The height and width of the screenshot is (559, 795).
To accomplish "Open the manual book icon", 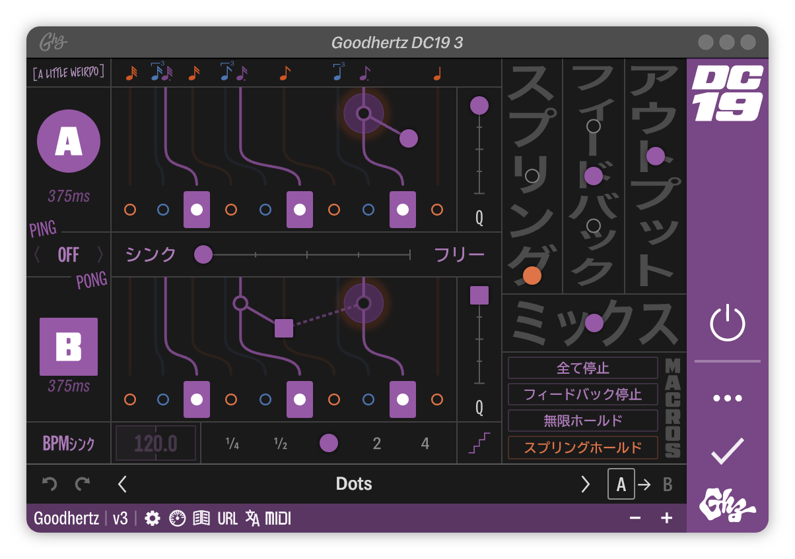I will 201,518.
